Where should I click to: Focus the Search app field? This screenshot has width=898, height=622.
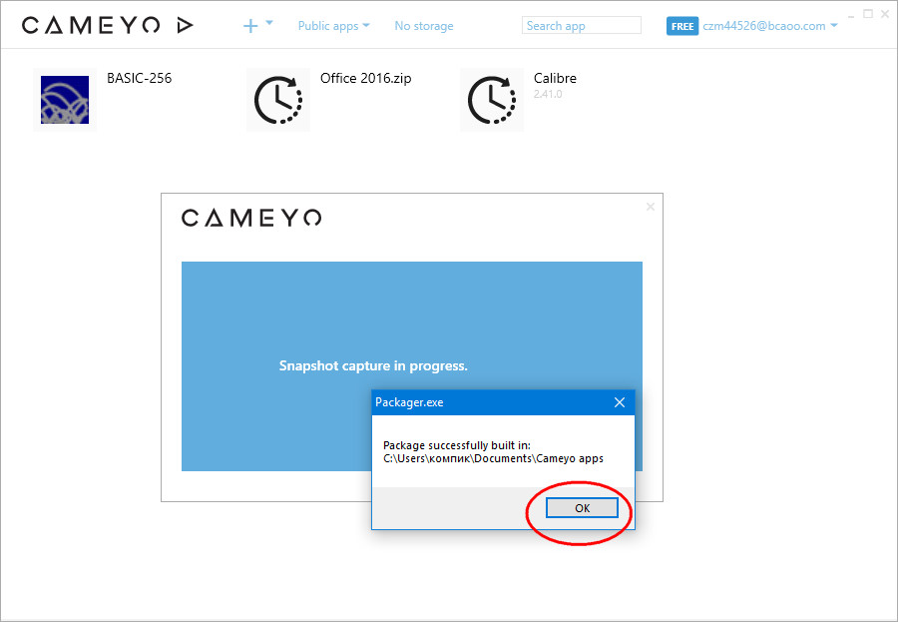(582, 25)
